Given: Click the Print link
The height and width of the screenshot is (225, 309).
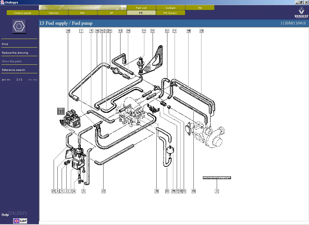Looking at the screenshot, I should (x=5, y=44).
